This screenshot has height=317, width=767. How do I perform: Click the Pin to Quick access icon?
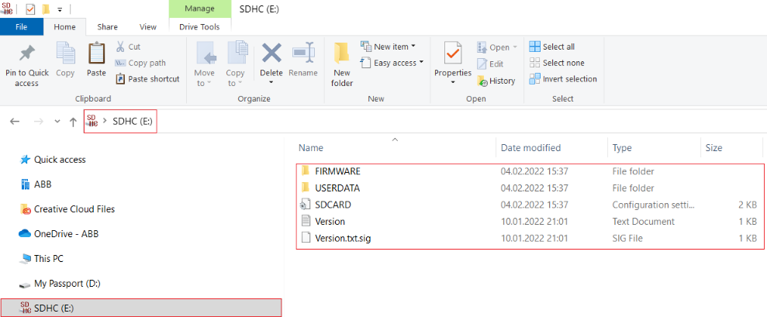[x=26, y=54]
